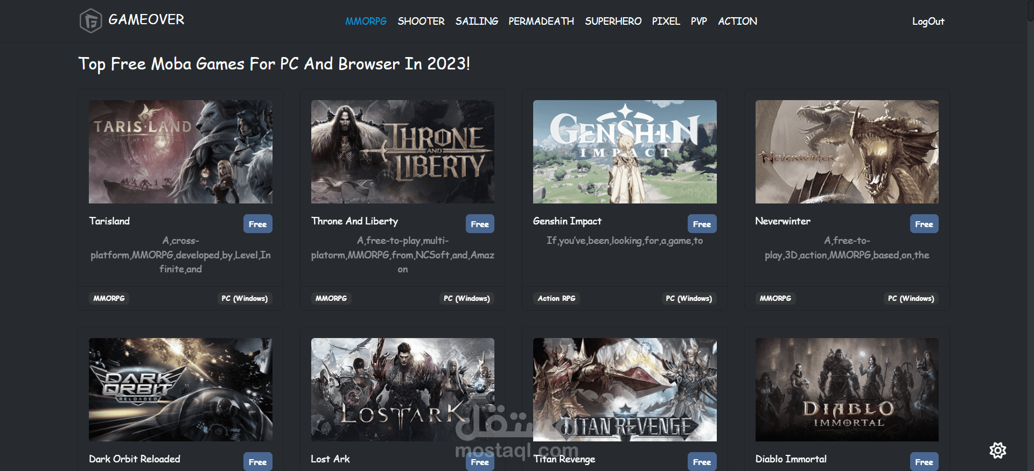
Task: Open the Throne And Liberty thumbnail
Action: point(403,152)
